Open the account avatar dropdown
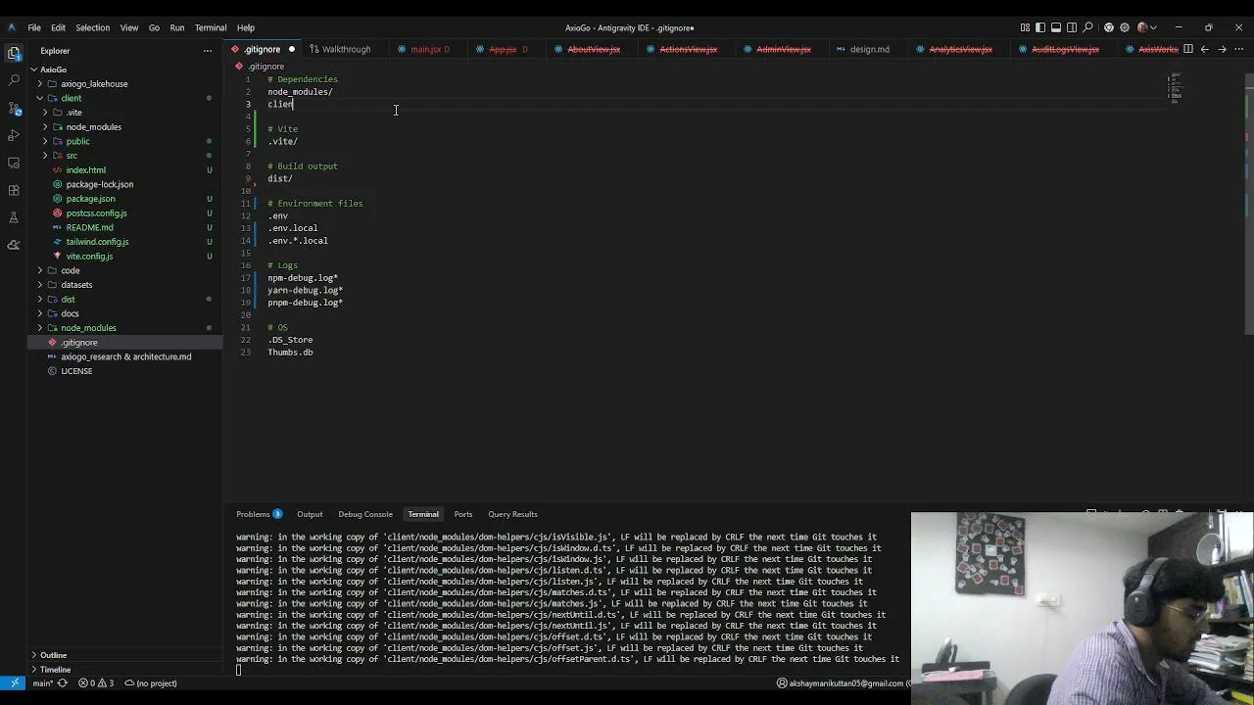The width and height of the screenshot is (1254, 705). pyautogui.click(x=1146, y=27)
